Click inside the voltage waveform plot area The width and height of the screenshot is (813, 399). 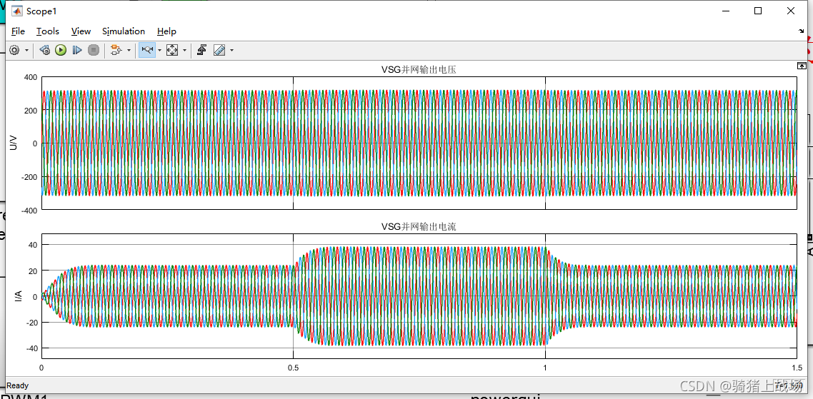click(x=419, y=143)
